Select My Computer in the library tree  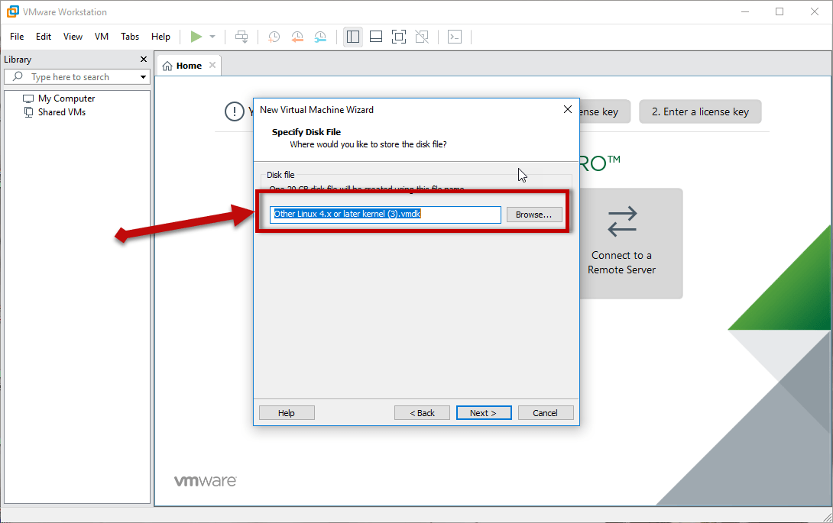pyautogui.click(x=66, y=98)
